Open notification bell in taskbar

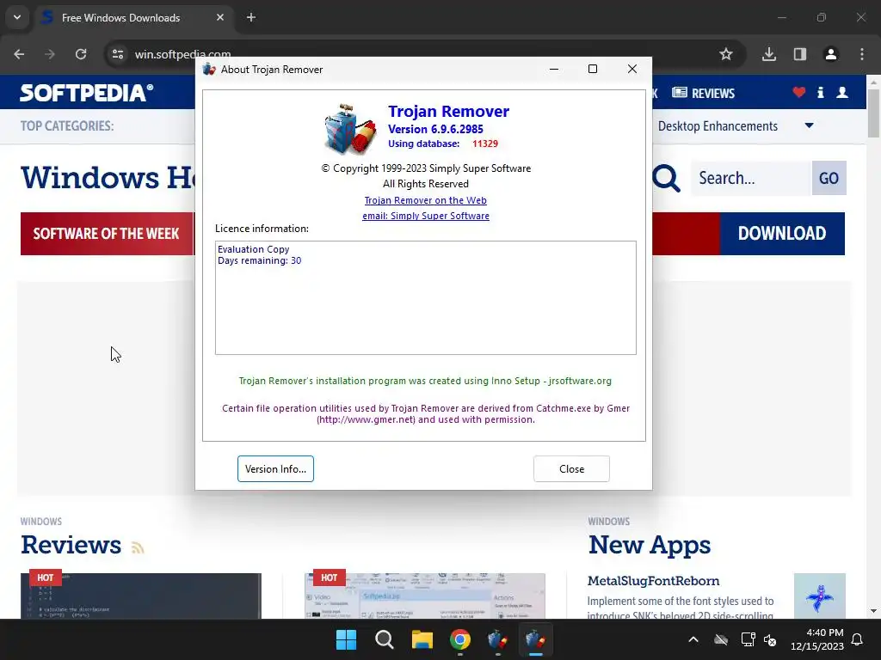click(858, 639)
